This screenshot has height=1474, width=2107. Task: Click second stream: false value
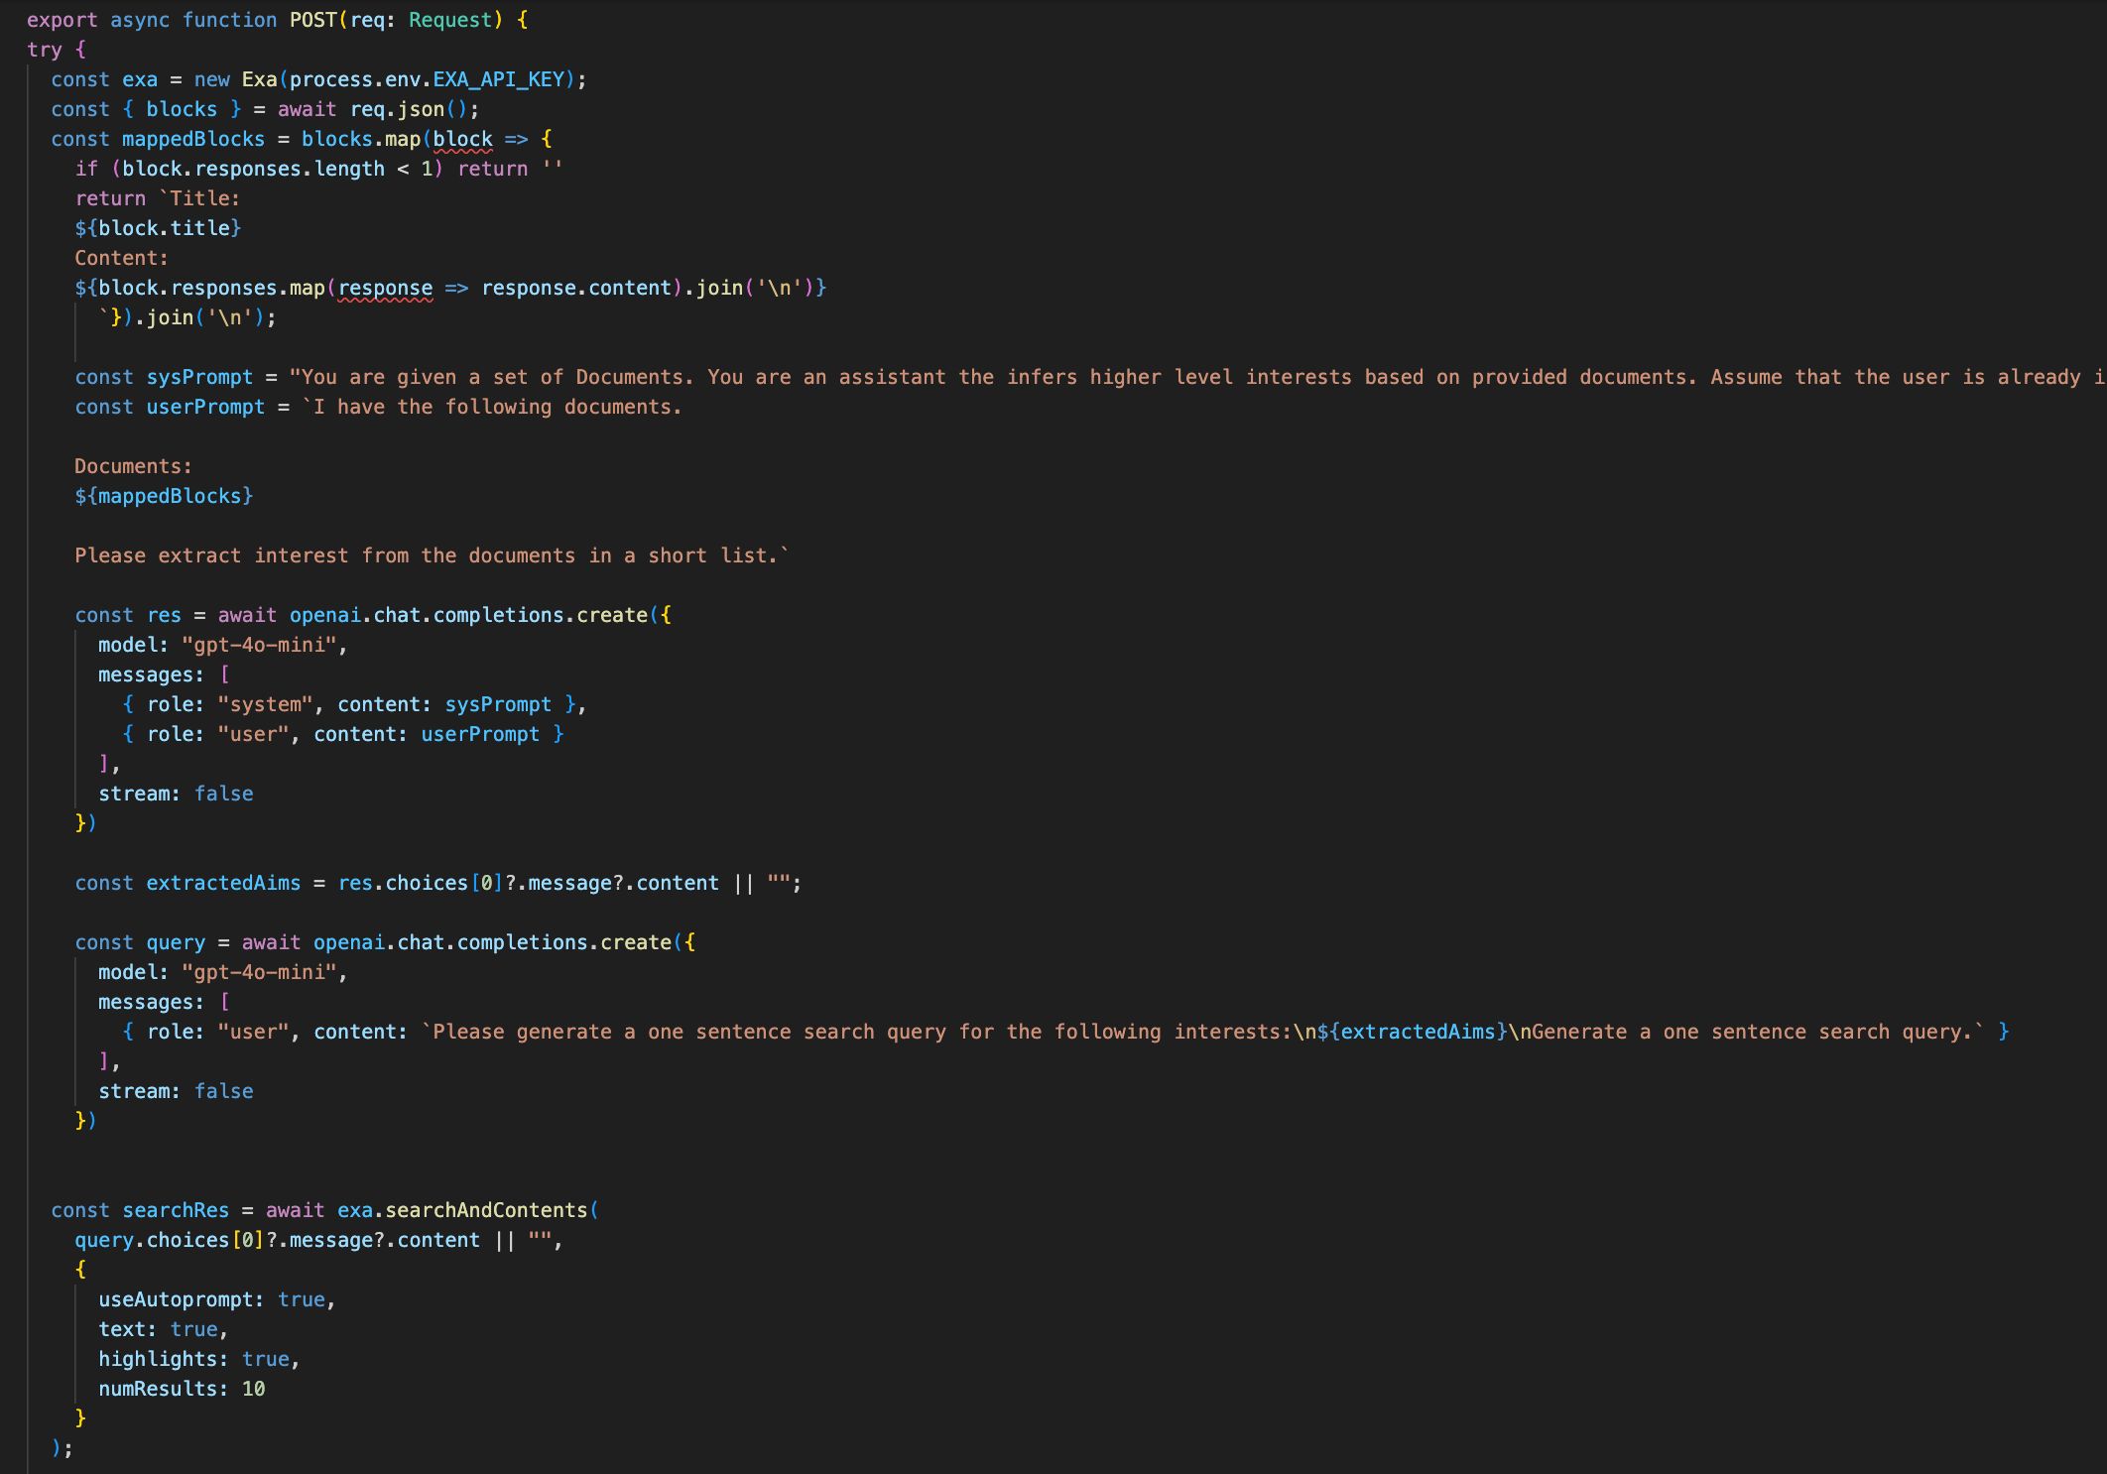(x=223, y=1091)
